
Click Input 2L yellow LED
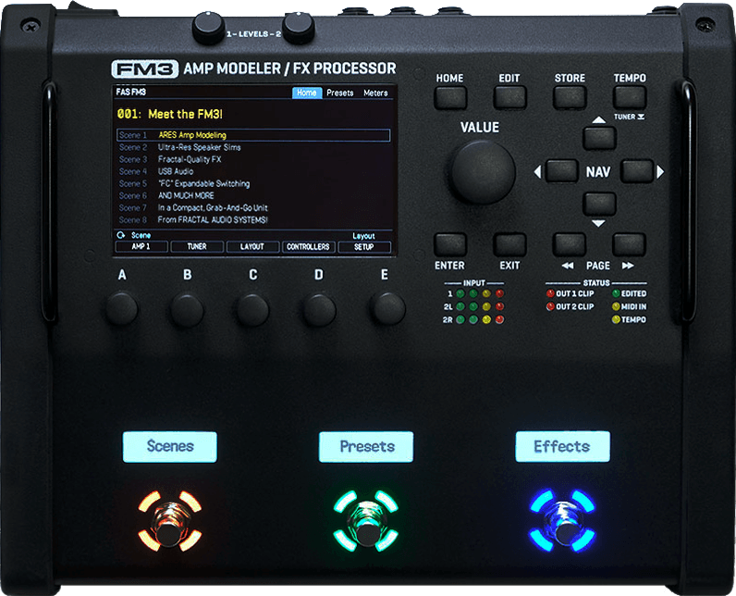(x=486, y=306)
